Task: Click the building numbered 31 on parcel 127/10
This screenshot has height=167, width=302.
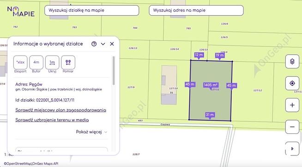Action: [x=169, y=85]
